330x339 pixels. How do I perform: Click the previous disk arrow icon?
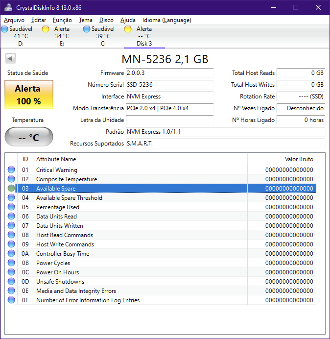click(x=10, y=59)
